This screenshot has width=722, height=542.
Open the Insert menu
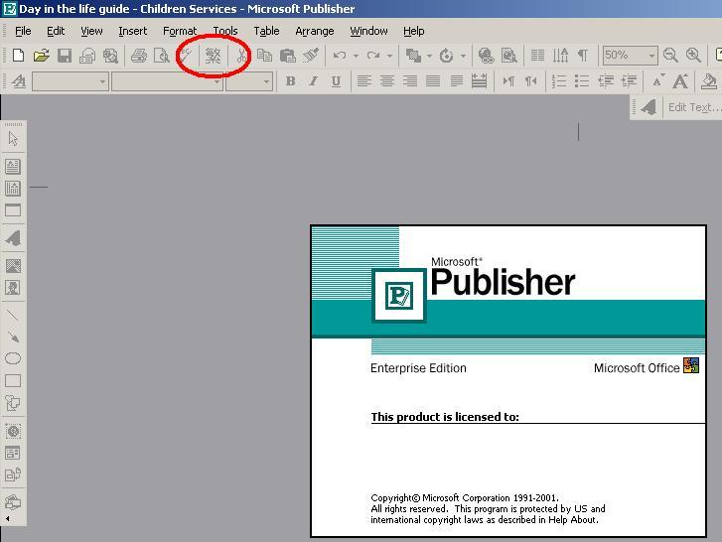click(x=133, y=31)
